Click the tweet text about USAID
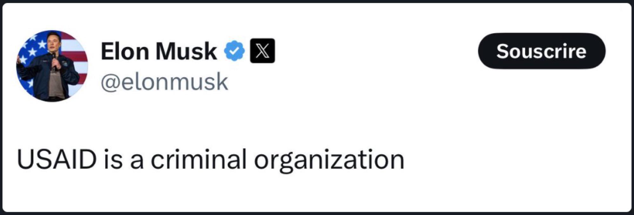The image size is (634, 215). point(210,160)
